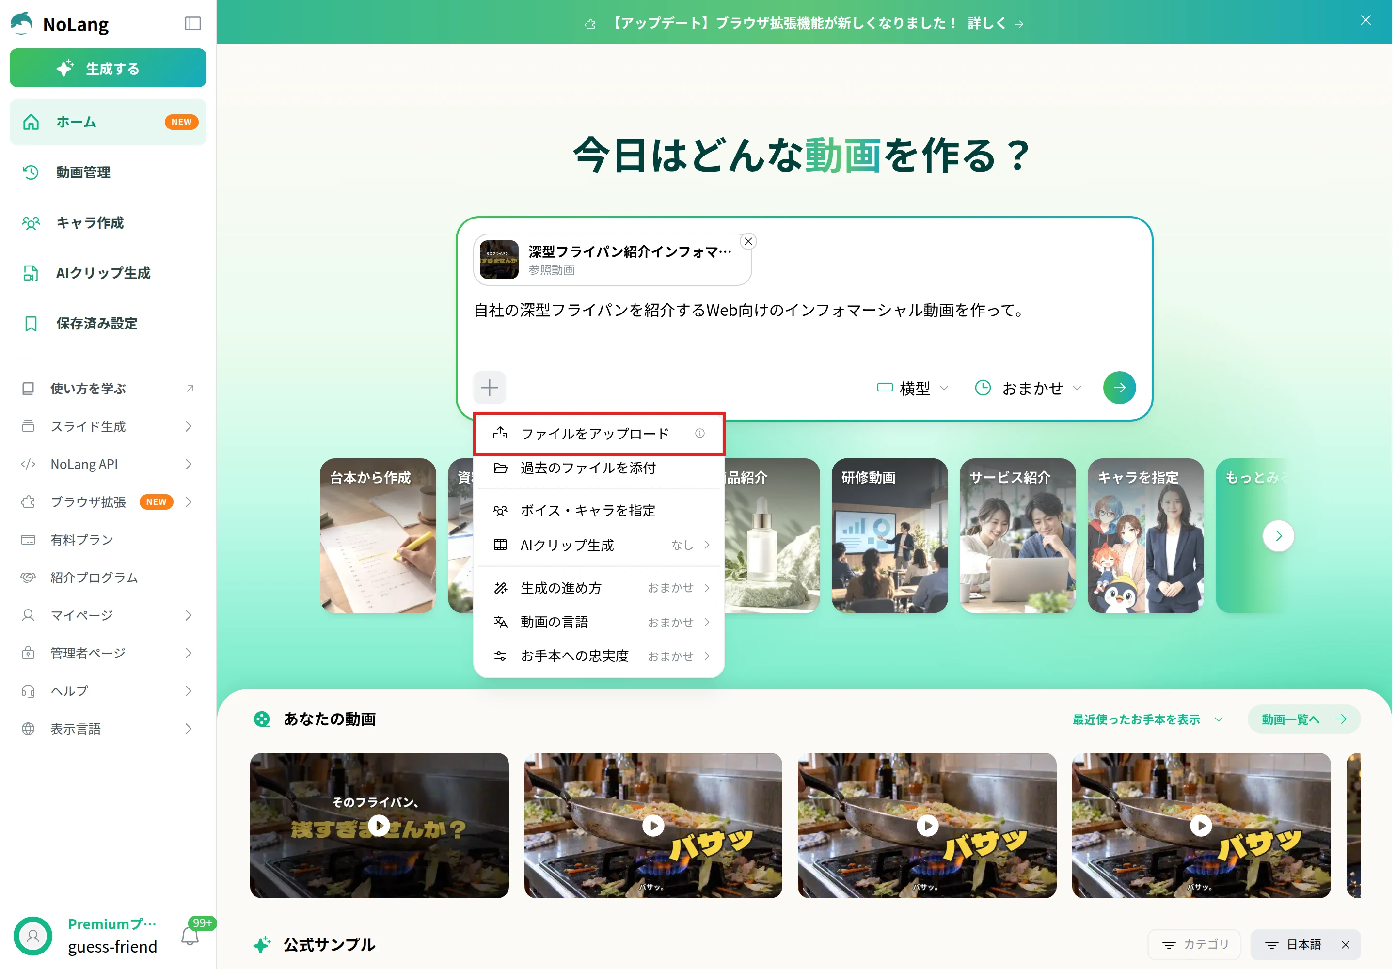Select the 研修動画 template card
1396x969 pixels.
tap(889, 536)
